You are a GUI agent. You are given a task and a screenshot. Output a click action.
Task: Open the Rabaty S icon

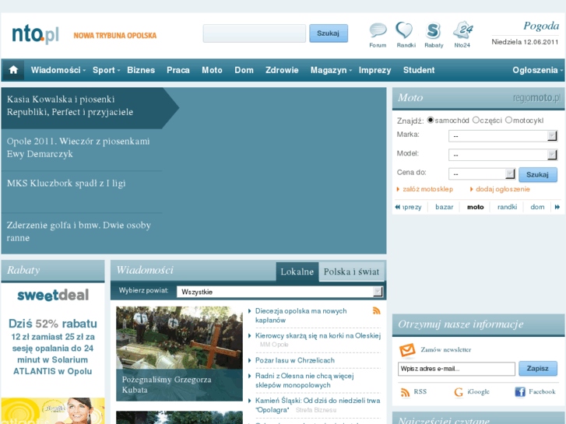[433, 30]
